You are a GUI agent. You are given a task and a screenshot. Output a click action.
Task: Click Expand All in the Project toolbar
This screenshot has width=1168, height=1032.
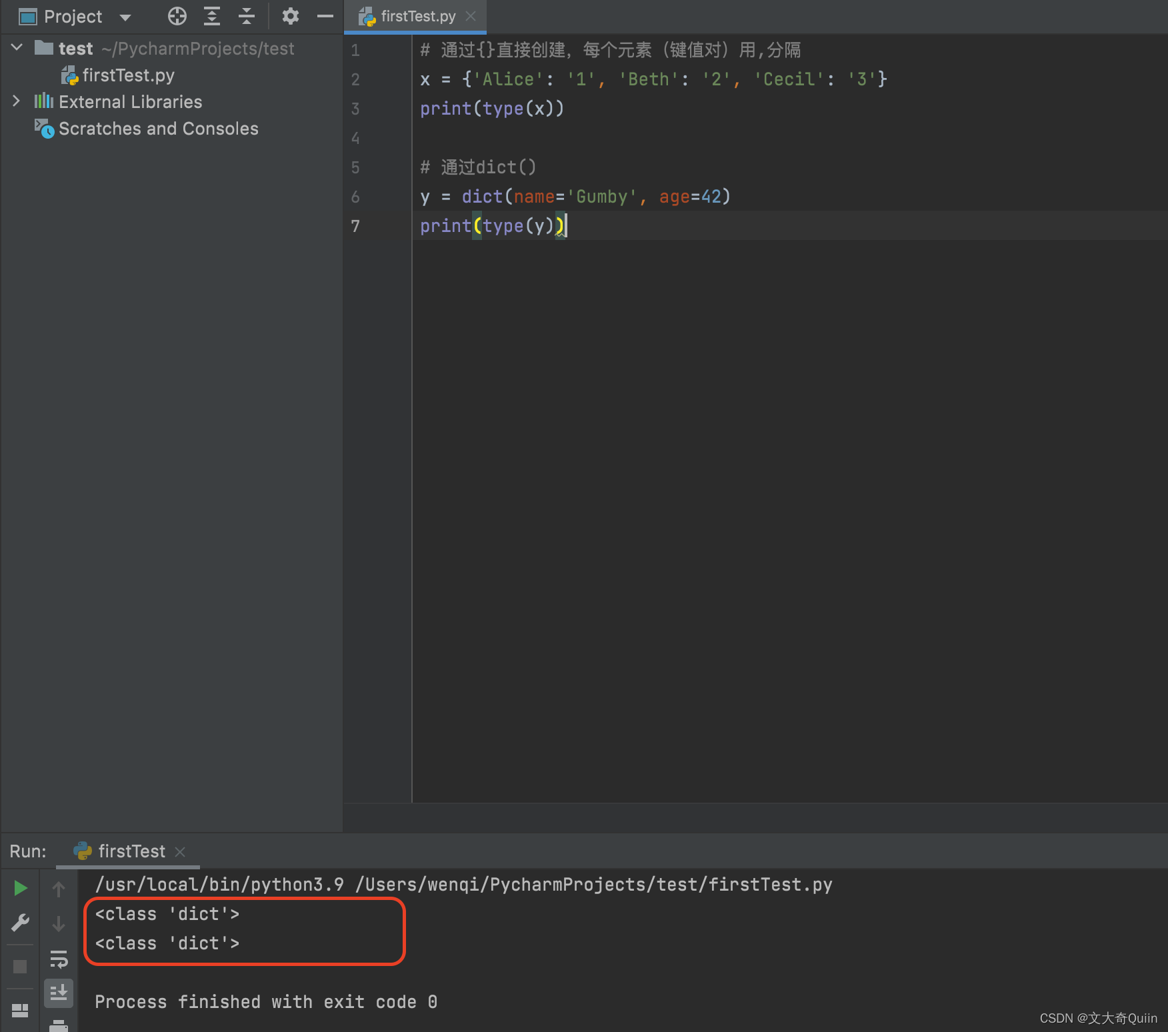click(212, 16)
